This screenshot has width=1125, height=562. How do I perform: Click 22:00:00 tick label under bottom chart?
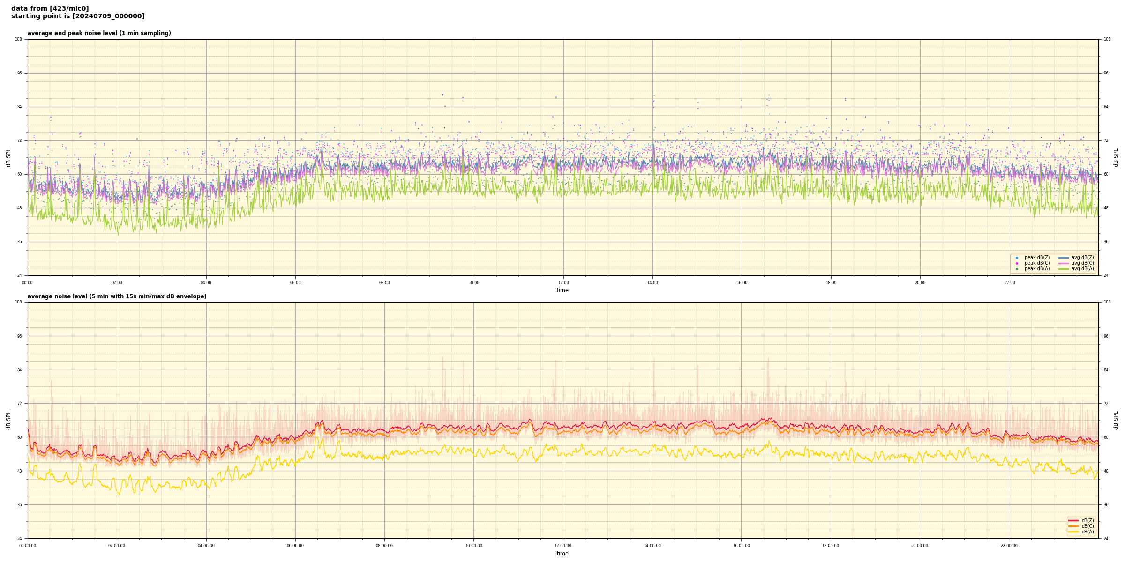point(1009,546)
